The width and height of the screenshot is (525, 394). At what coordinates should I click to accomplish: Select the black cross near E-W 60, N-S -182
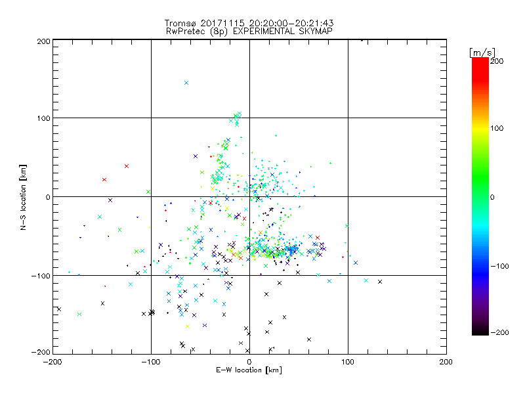[309, 339]
